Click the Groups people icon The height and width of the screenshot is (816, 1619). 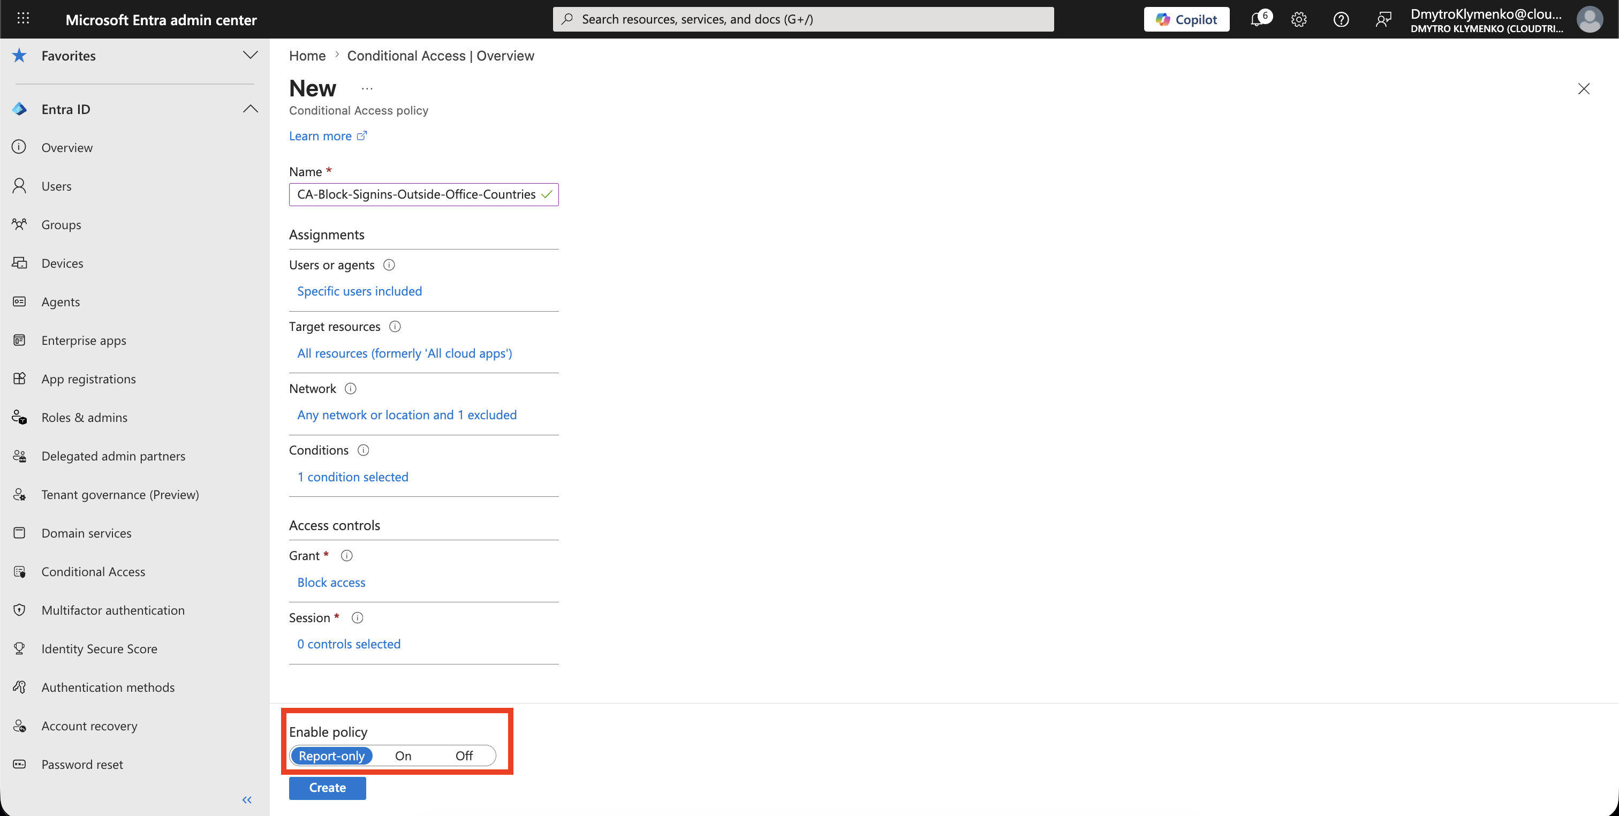[19, 224]
